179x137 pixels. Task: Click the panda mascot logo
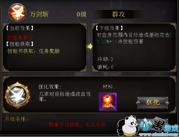click(128, 125)
